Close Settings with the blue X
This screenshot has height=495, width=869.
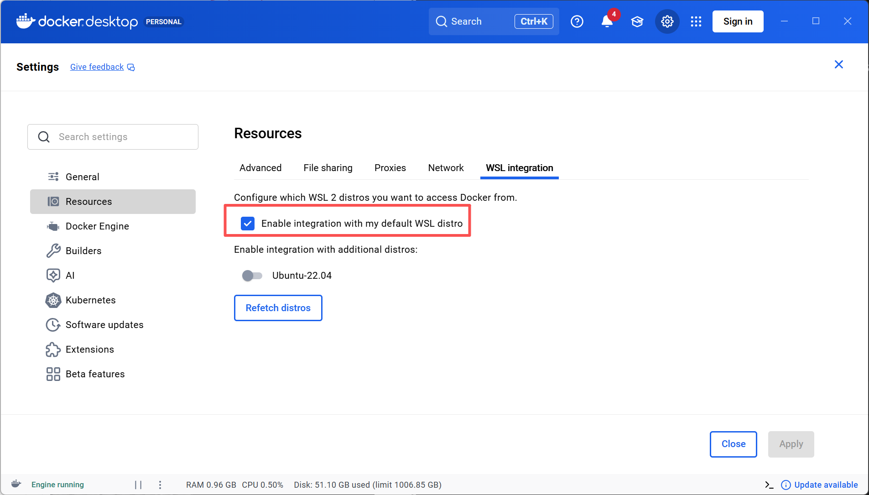point(839,64)
